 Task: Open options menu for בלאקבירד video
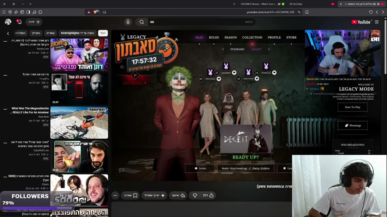5,75
